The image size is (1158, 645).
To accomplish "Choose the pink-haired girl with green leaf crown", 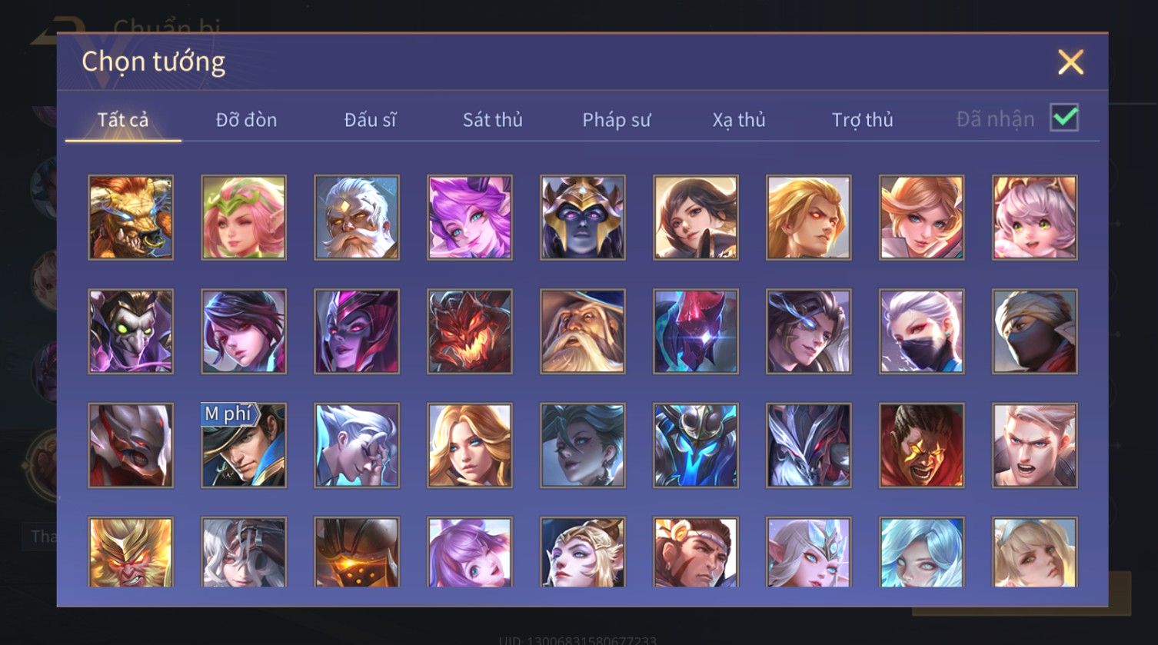I will coord(244,218).
